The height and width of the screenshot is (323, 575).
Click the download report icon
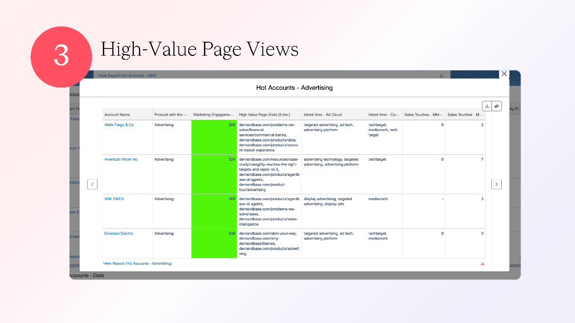(x=487, y=106)
